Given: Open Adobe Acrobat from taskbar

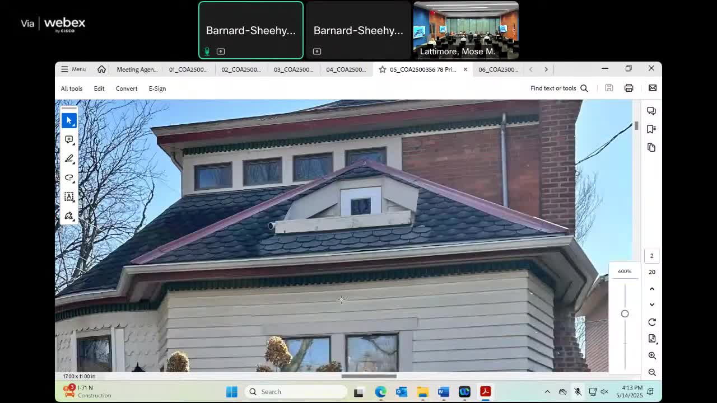Looking at the screenshot, I should pos(485,392).
